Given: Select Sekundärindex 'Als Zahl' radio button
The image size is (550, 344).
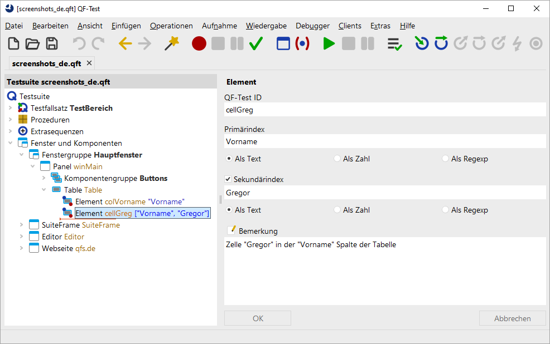Looking at the screenshot, I should coord(337,210).
